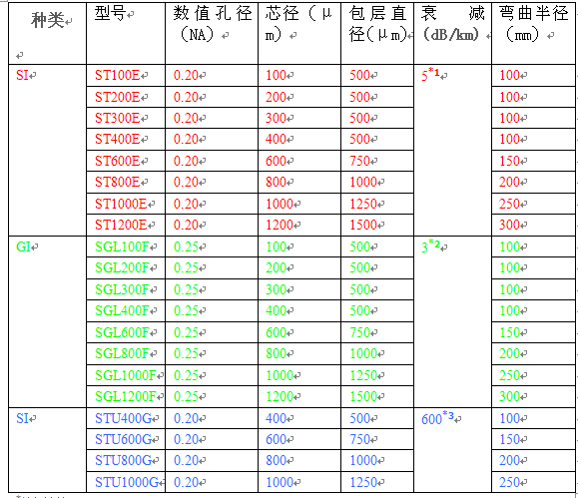Click the ST100E model cell
Screen dimensions: 578x498
coord(126,76)
